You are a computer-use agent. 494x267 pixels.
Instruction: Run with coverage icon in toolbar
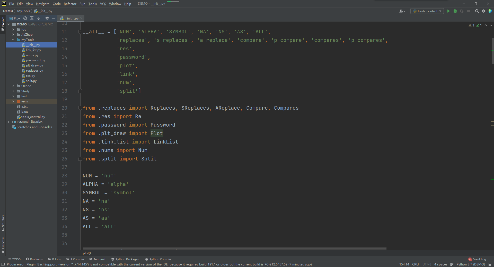(462, 11)
